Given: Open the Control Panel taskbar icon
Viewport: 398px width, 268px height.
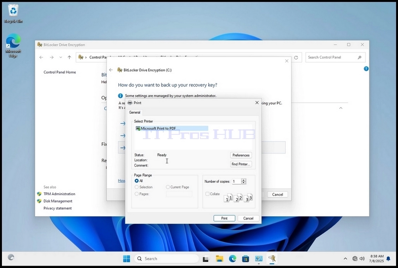Looking at the screenshot, I should click(259, 259).
